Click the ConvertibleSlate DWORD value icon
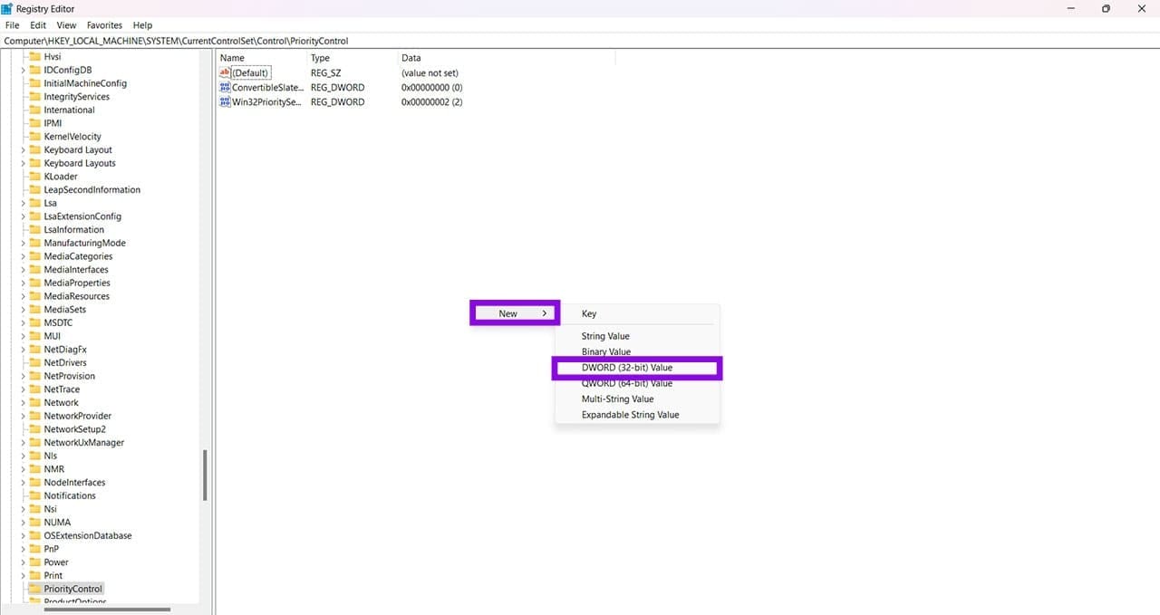Image resolution: width=1160 pixels, height=615 pixels. coord(225,87)
